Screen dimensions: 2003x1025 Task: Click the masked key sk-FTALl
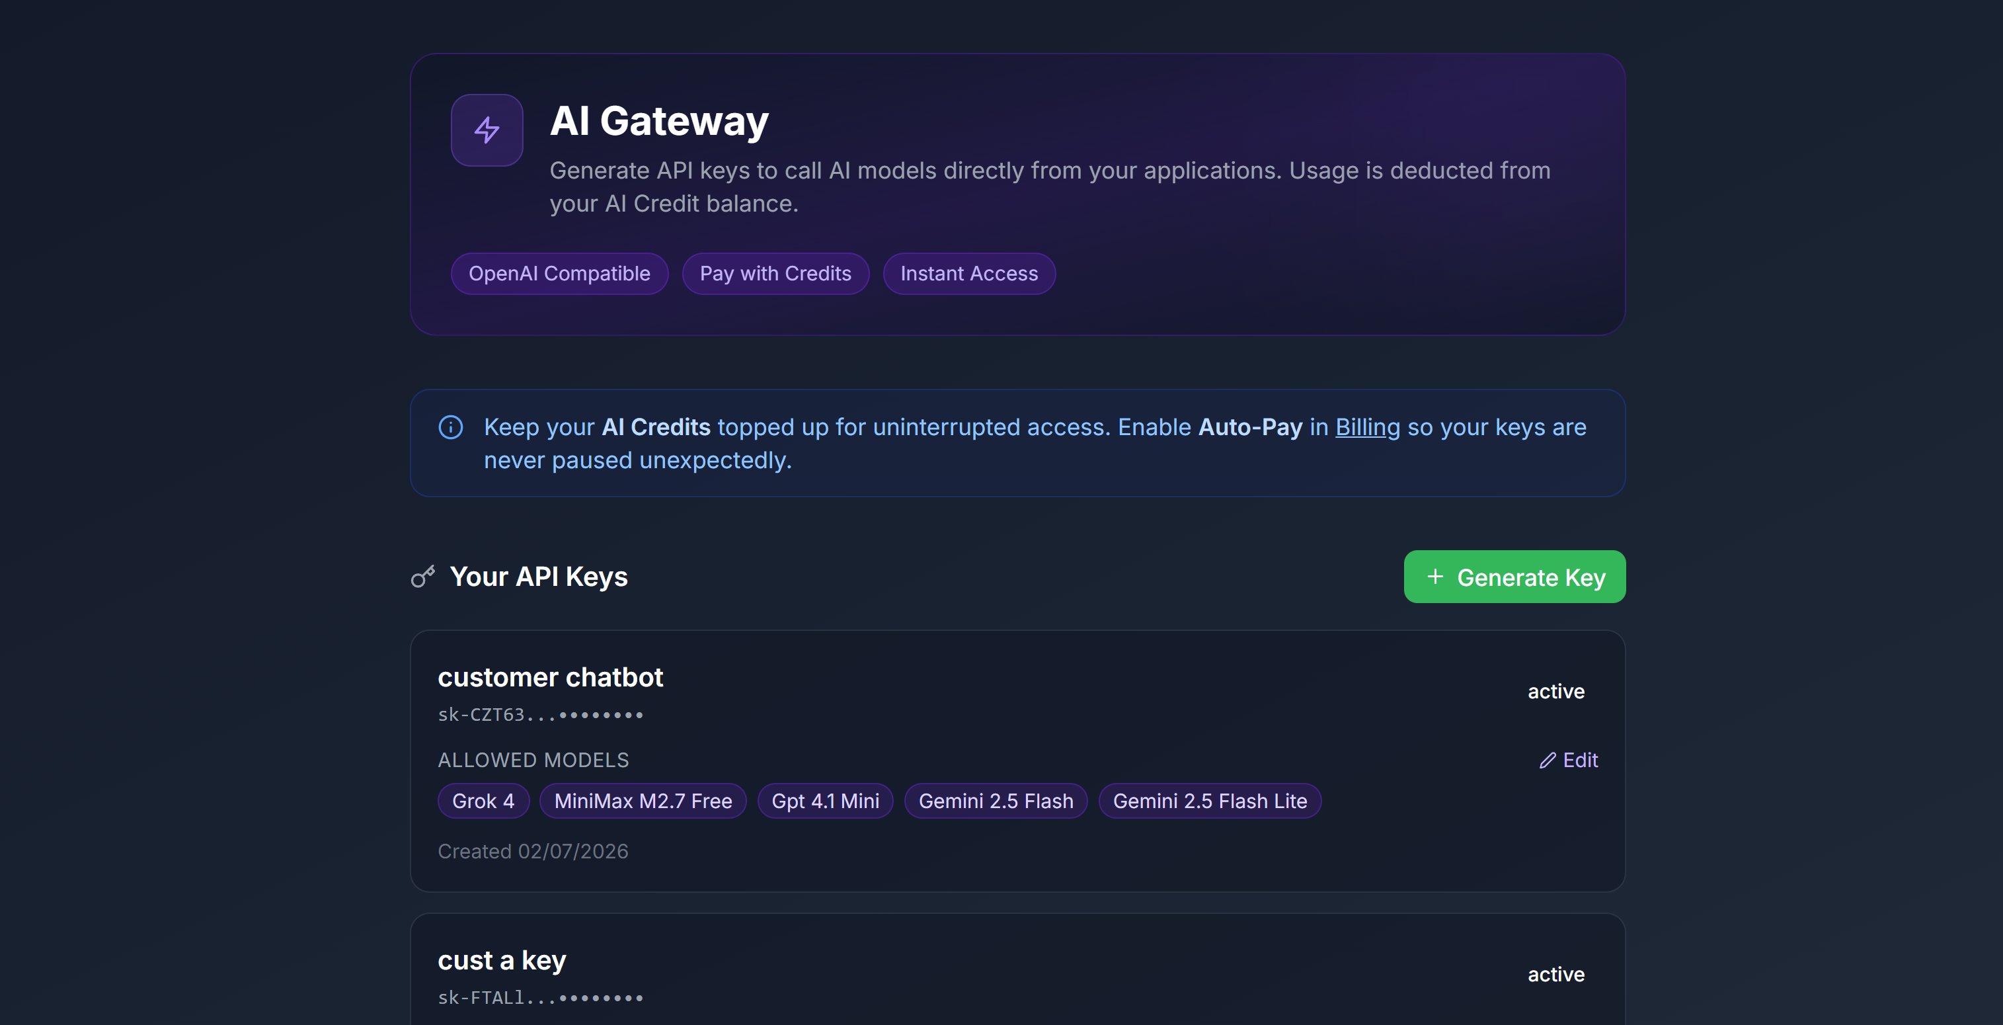[x=540, y=997]
